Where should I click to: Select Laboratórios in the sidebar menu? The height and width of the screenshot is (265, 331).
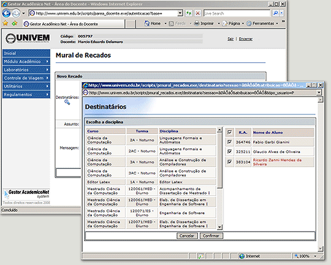[26, 70]
